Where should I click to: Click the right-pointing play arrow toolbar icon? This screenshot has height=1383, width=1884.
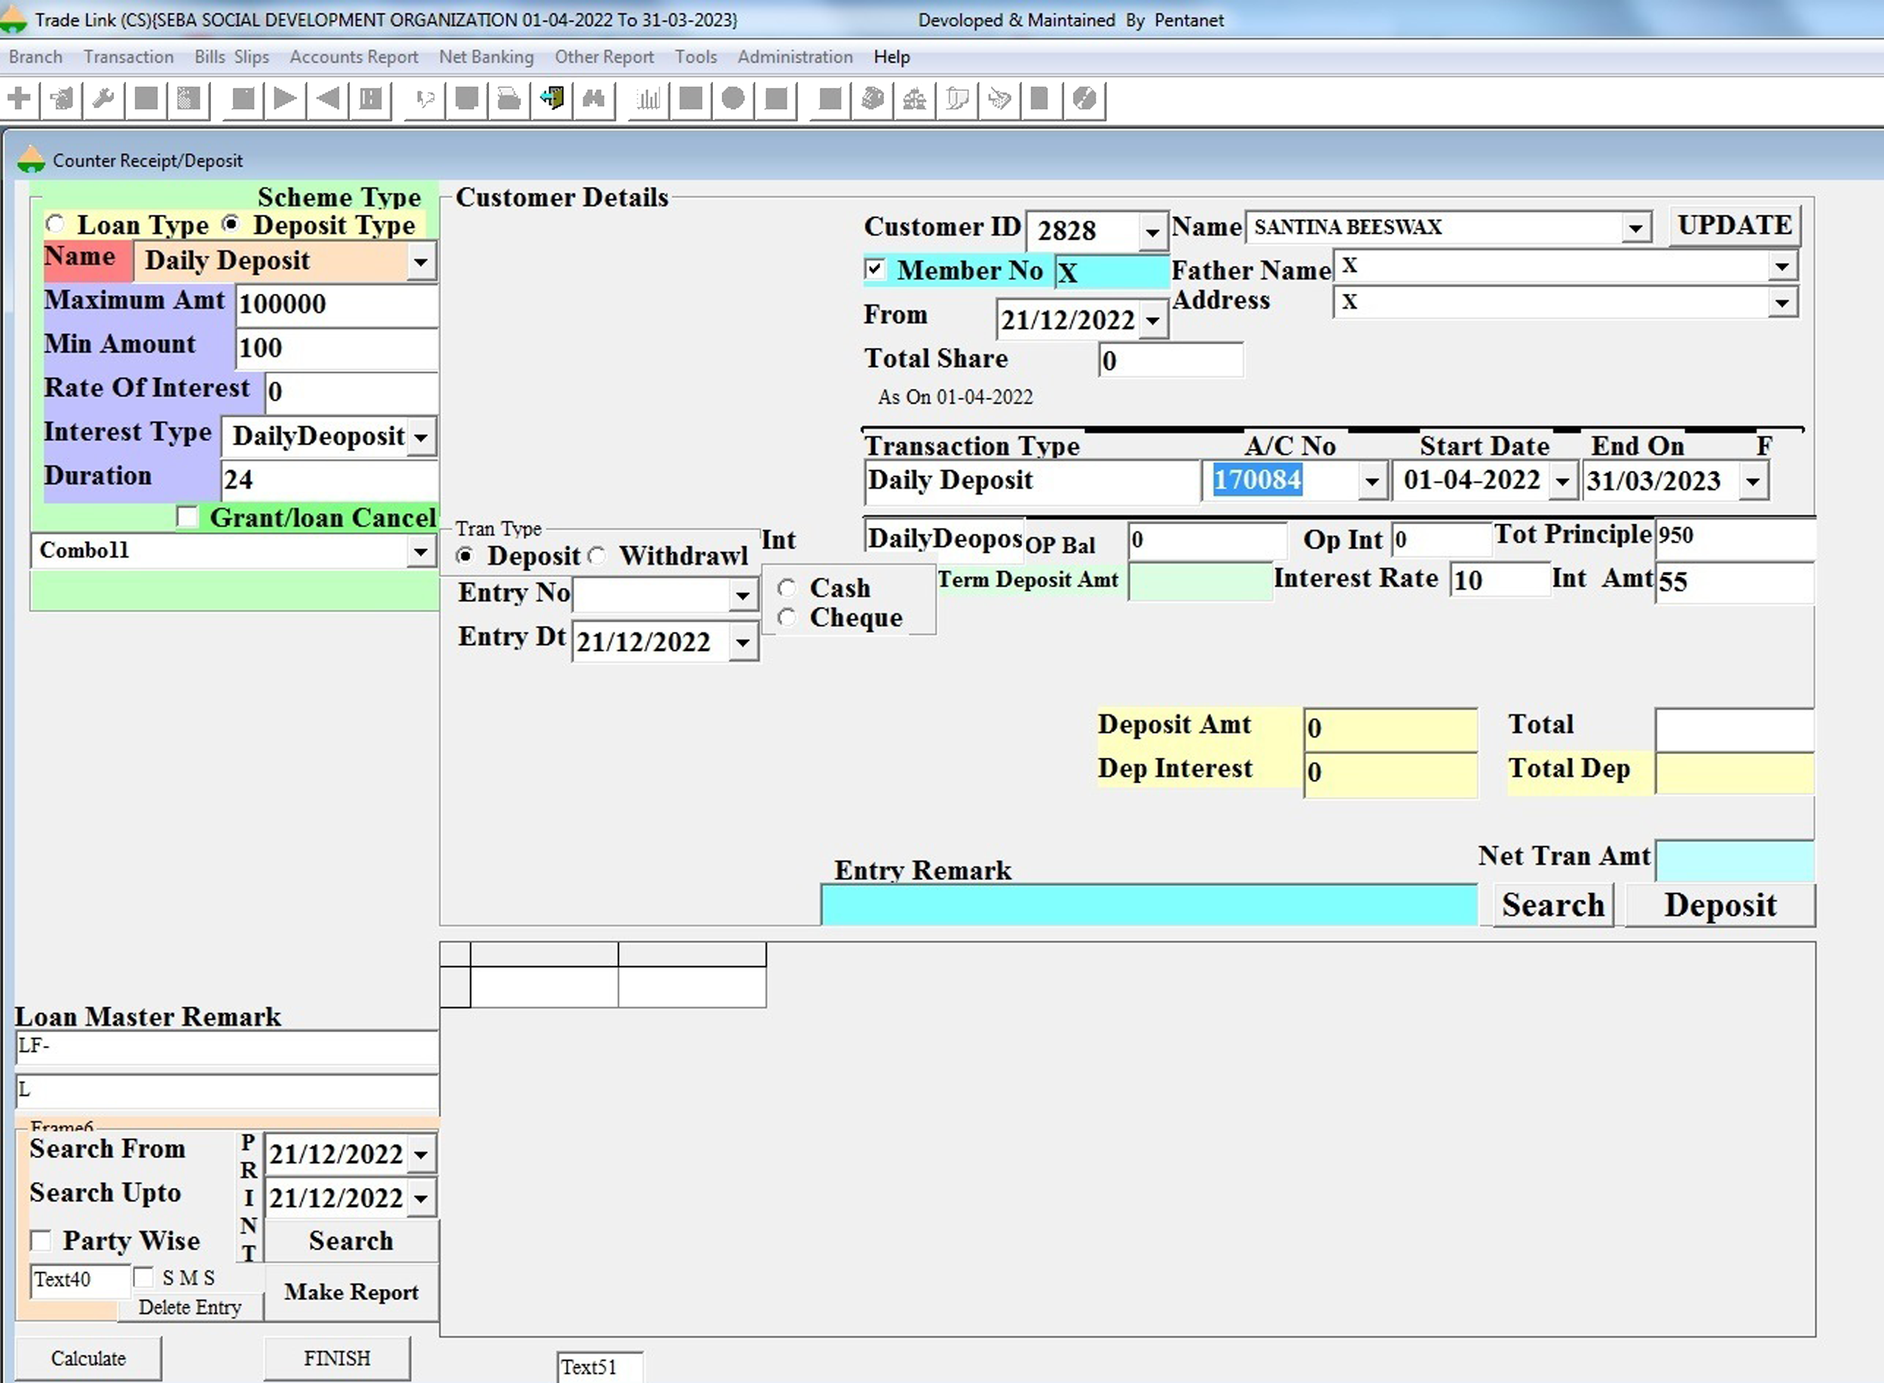click(285, 99)
